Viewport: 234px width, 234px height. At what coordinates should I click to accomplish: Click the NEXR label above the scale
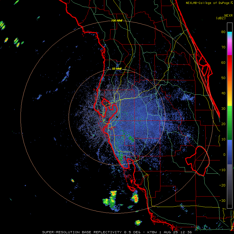point(228,16)
